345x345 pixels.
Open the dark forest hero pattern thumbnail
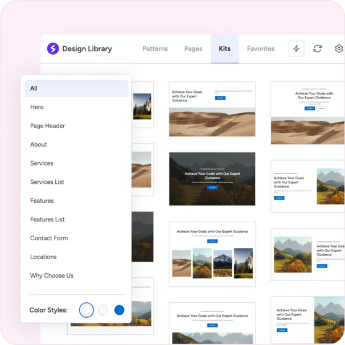coord(212,178)
